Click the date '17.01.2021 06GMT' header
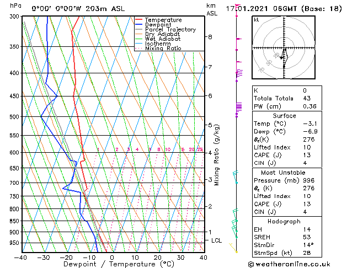Screen dimensions: 347x268 pyautogui.click(x=261, y=9)
